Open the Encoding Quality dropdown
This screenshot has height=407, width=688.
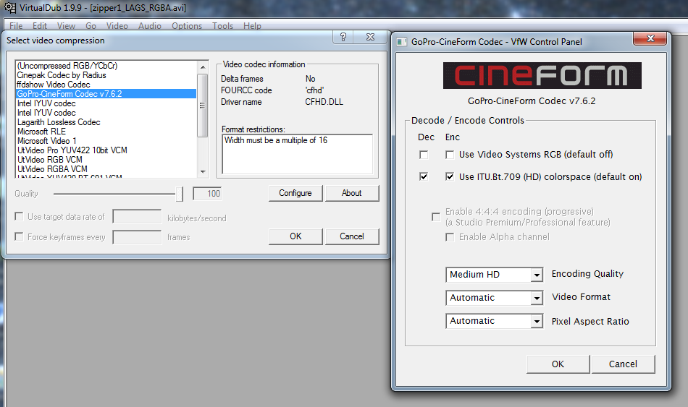coord(494,275)
